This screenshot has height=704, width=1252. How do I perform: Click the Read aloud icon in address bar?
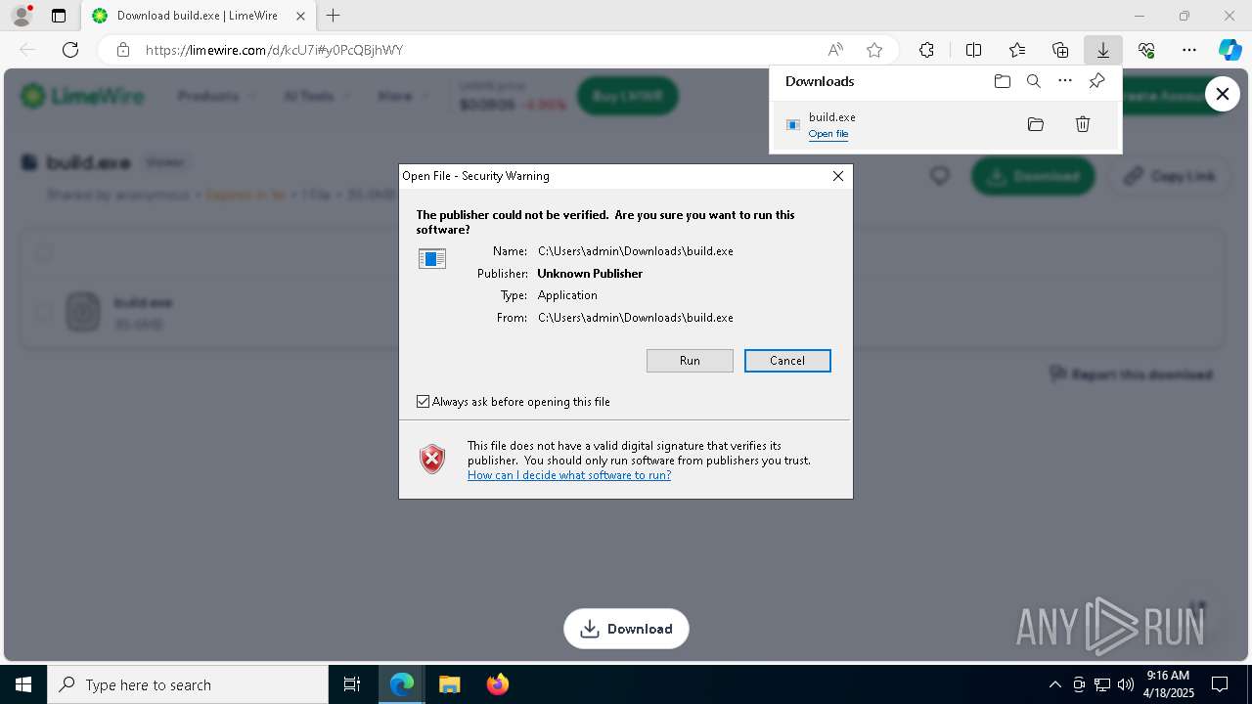(835, 50)
